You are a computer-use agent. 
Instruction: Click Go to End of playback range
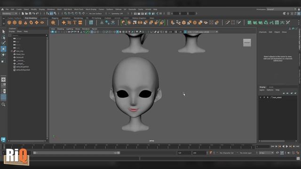click(298, 146)
